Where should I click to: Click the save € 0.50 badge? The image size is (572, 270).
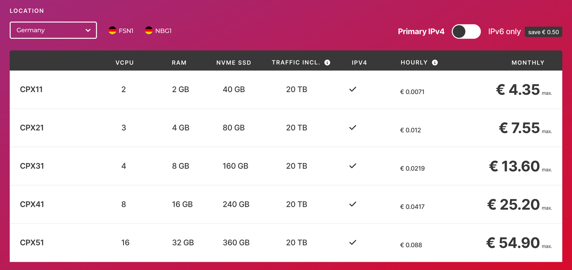543,32
